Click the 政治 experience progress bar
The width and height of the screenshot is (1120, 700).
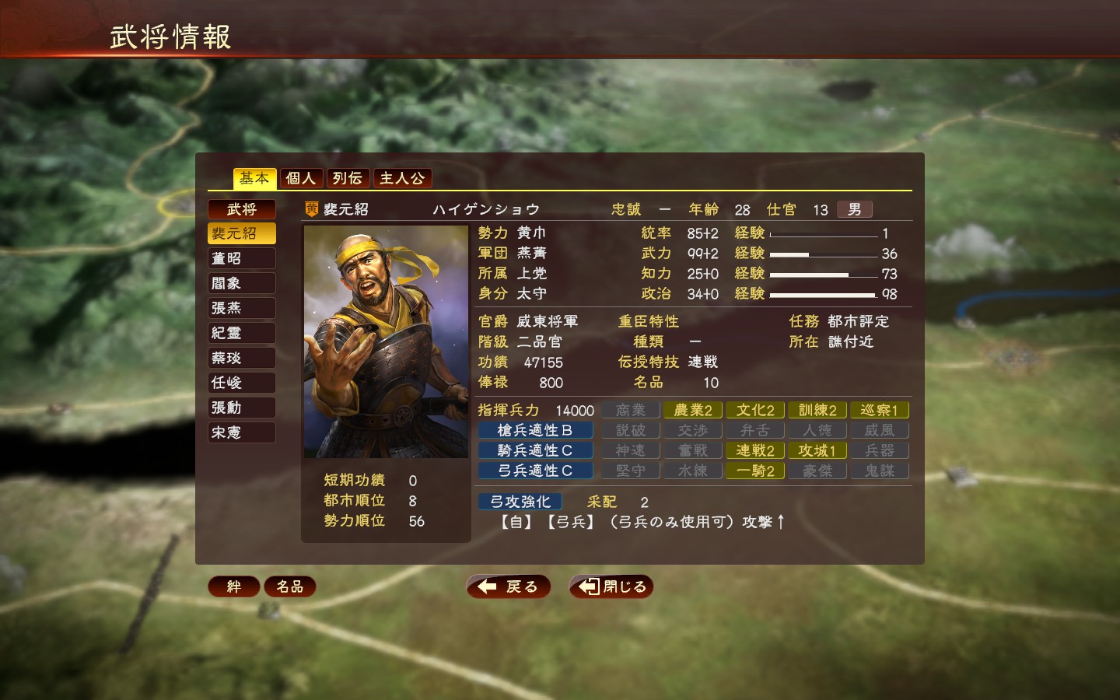click(x=824, y=294)
